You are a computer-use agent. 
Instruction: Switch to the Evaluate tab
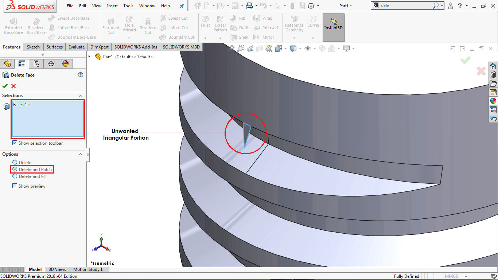point(77,47)
